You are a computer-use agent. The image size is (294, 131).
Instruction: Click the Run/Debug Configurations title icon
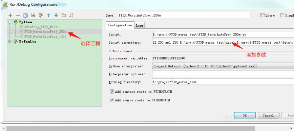click(6, 4)
